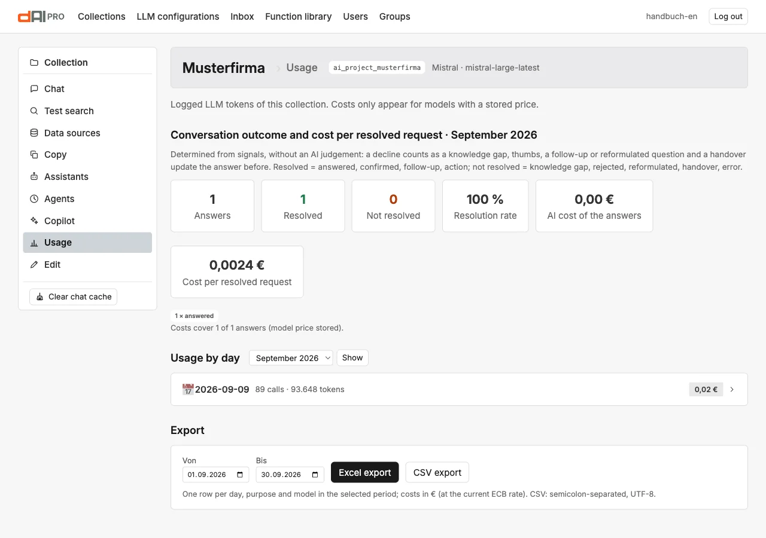
Task: Select the Assistants sidebar entry
Action: click(x=87, y=177)
